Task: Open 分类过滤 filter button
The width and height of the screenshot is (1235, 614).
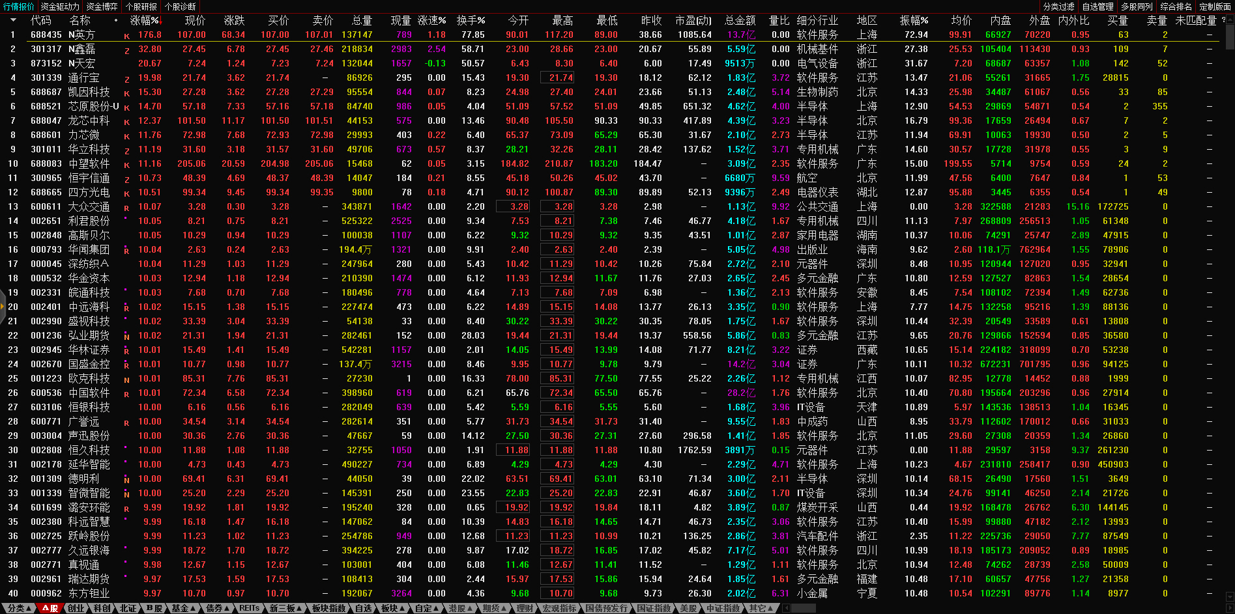Action: [1058, 7]
